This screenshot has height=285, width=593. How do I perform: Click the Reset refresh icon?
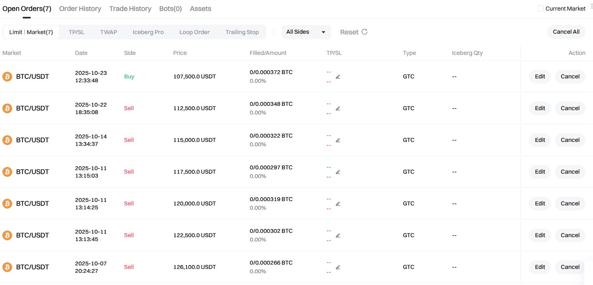364,32
